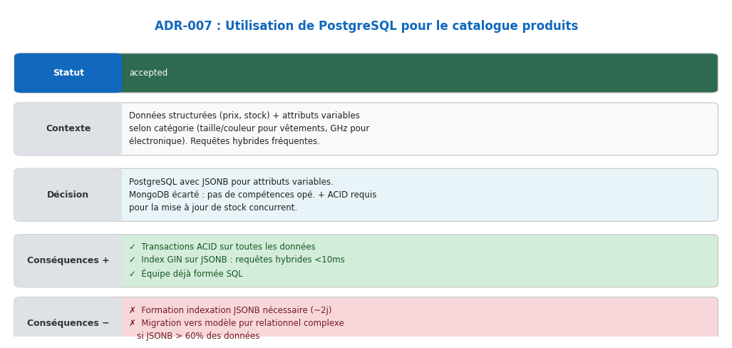Click the checkmark beside 'Transactions ACID'
This screenshot has height=348, width=732.
pyautogui.click(x=133, y=247)
